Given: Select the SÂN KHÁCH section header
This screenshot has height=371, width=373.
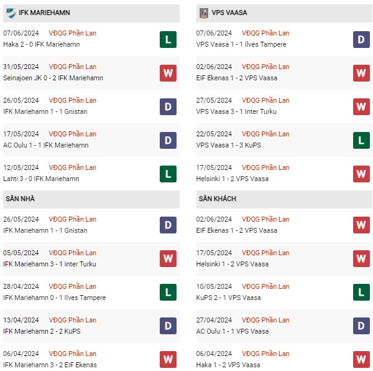Looking at the screenshot, I should 284,199.
